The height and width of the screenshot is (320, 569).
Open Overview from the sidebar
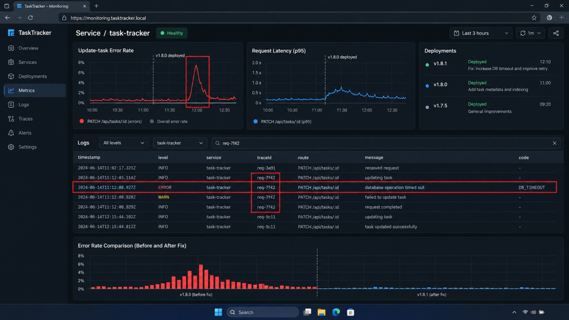pos(28,48)
